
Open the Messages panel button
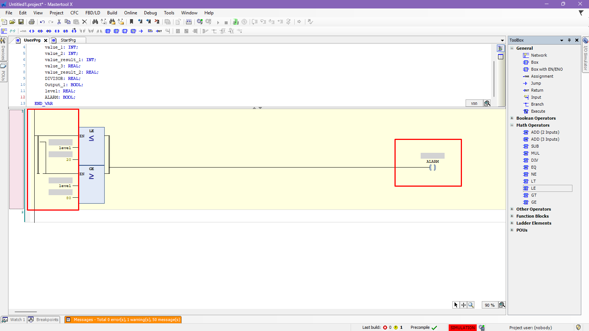(123, 320)
